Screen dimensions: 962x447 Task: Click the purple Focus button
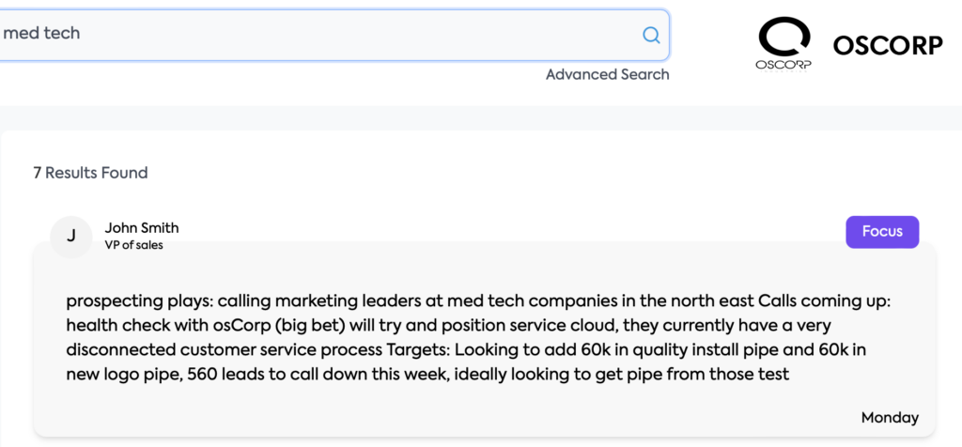coord(882,232)
